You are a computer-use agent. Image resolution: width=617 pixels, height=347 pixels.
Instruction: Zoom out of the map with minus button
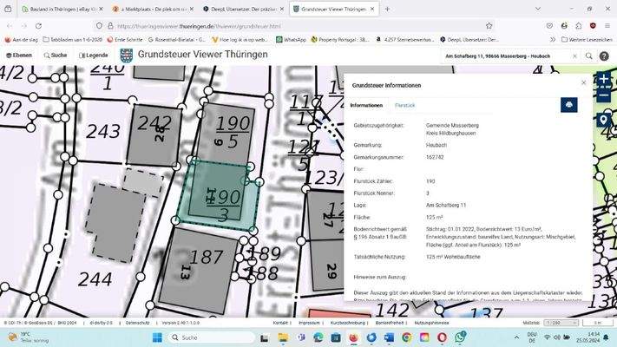[604, 96]
